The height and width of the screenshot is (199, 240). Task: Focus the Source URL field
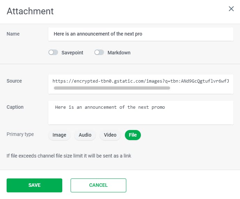(x=141, y=81)
